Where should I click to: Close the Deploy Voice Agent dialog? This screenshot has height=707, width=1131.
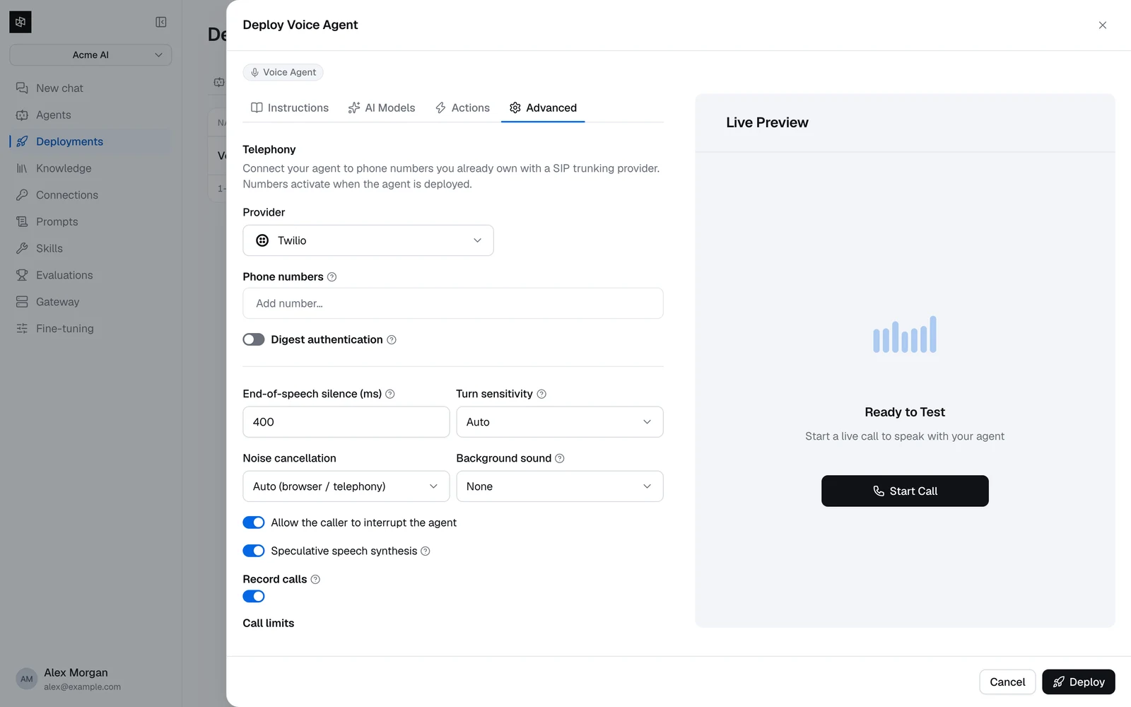1103,25
